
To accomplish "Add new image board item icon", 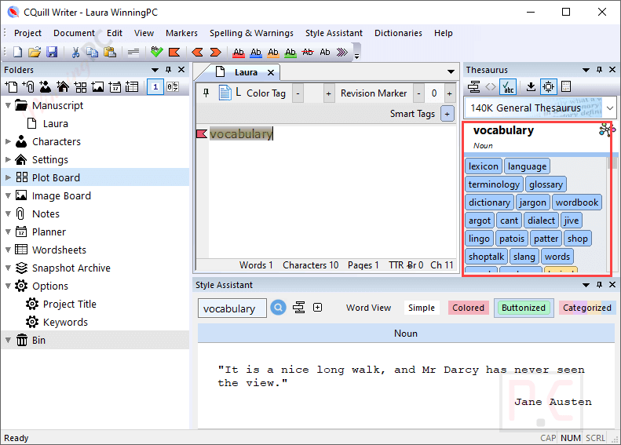I will [x=97, y=86].
